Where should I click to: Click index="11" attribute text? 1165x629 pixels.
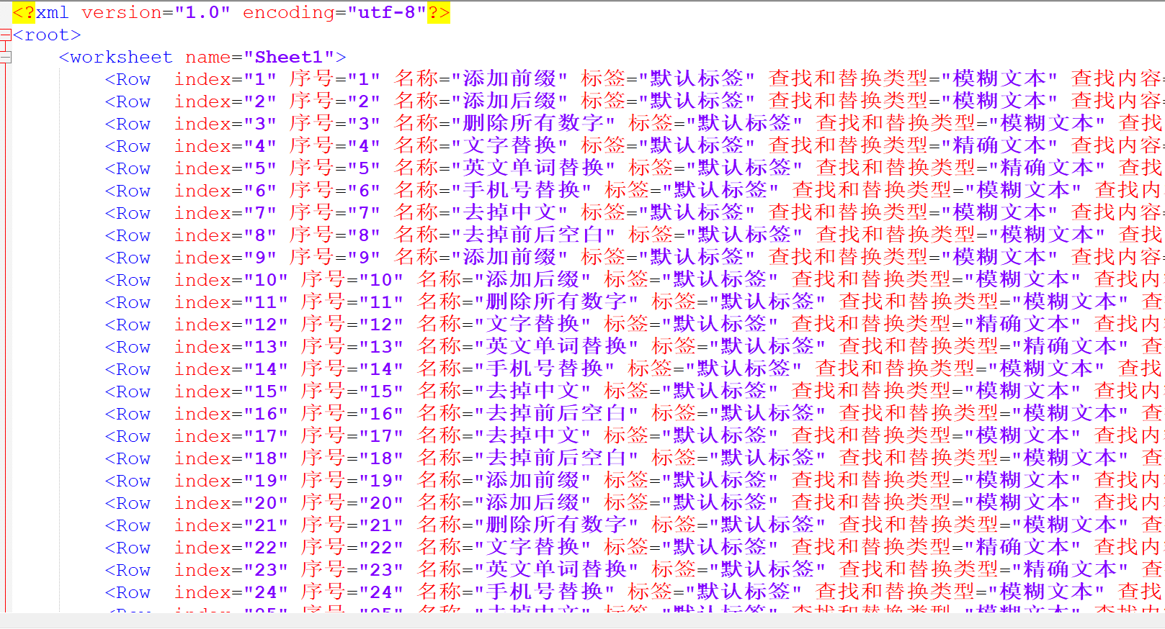coord(231,303)
